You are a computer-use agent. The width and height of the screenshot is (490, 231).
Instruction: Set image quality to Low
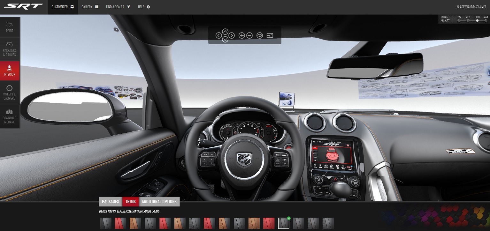tap(459, 20)
